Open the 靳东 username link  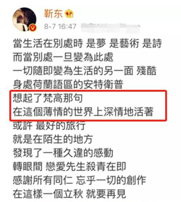point(53,13)
